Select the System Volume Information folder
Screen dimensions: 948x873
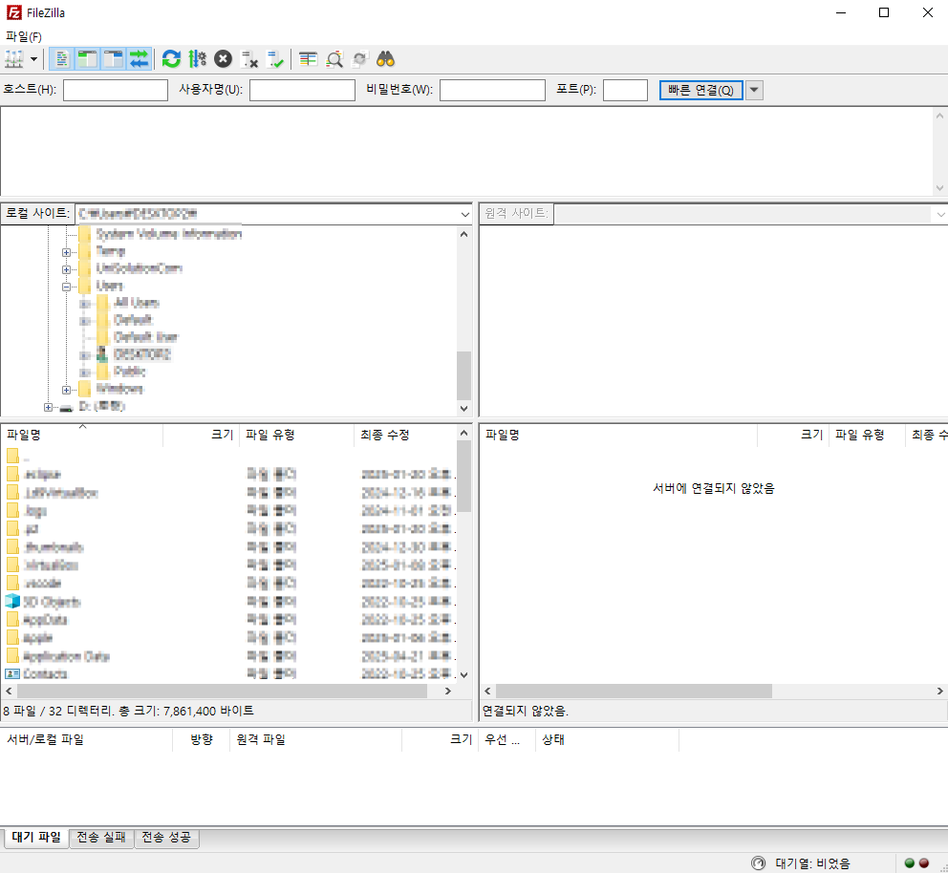(169, 234)
